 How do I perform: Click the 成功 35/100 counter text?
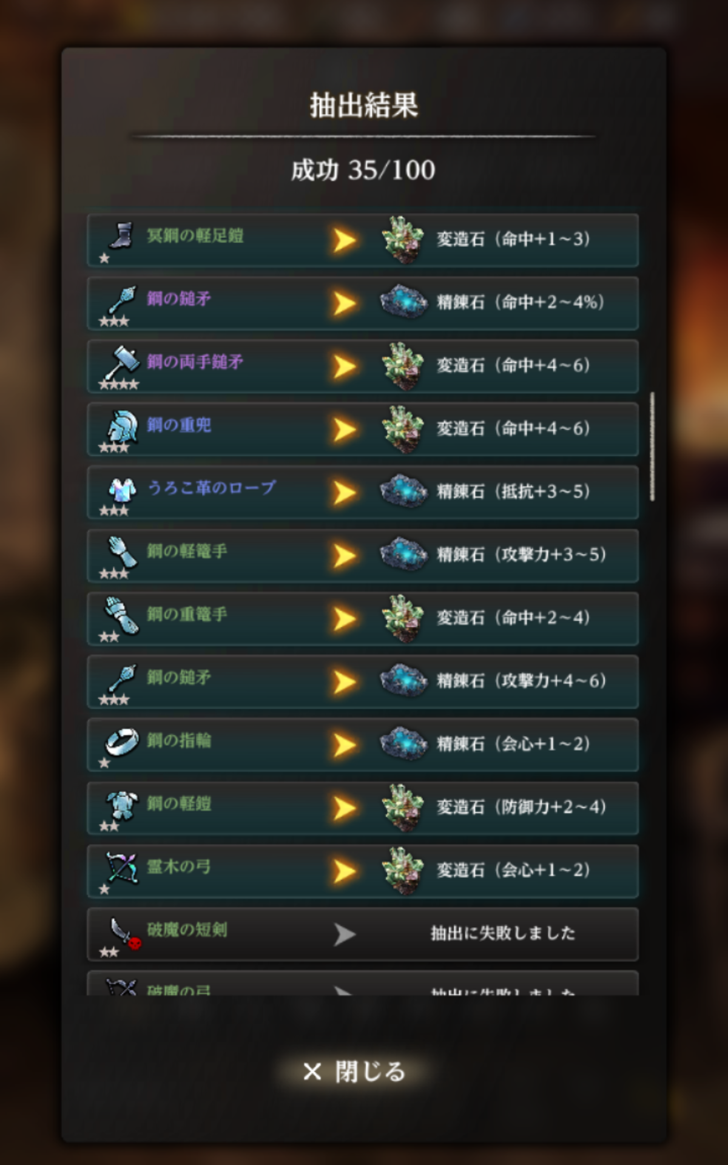point(363,170)
